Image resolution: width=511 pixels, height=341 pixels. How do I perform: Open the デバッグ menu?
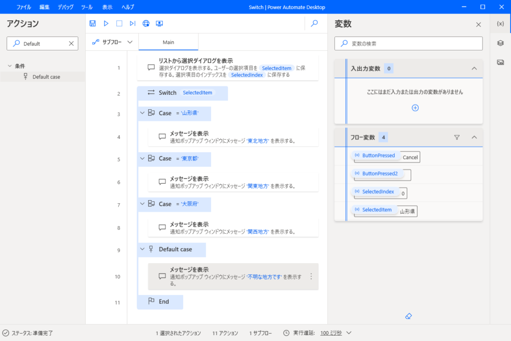(x=65, y=7)
